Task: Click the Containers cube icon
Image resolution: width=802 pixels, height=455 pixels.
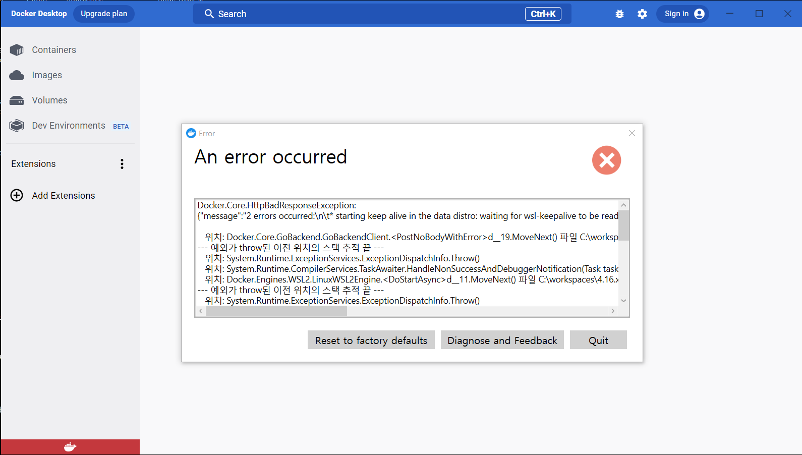Action: pyautogui.click(x=17, y=50)
